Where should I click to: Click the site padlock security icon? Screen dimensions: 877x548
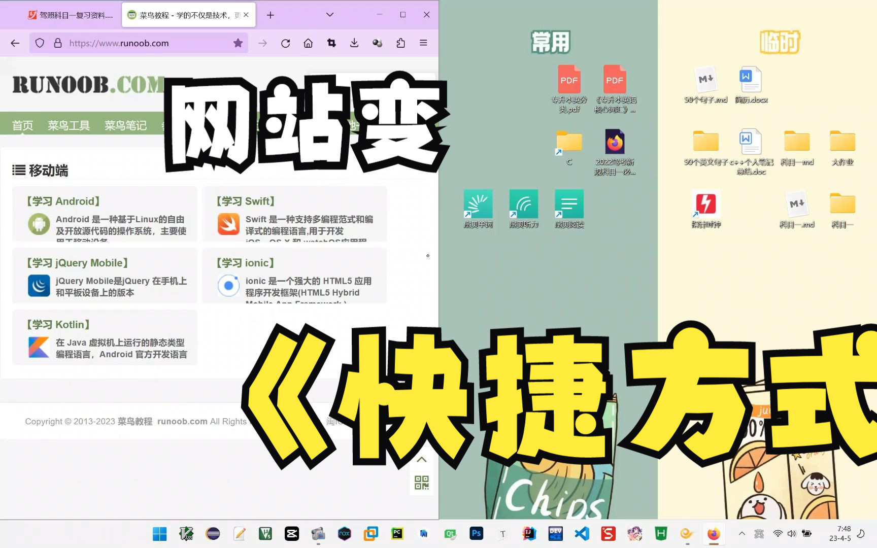point(58,43)
